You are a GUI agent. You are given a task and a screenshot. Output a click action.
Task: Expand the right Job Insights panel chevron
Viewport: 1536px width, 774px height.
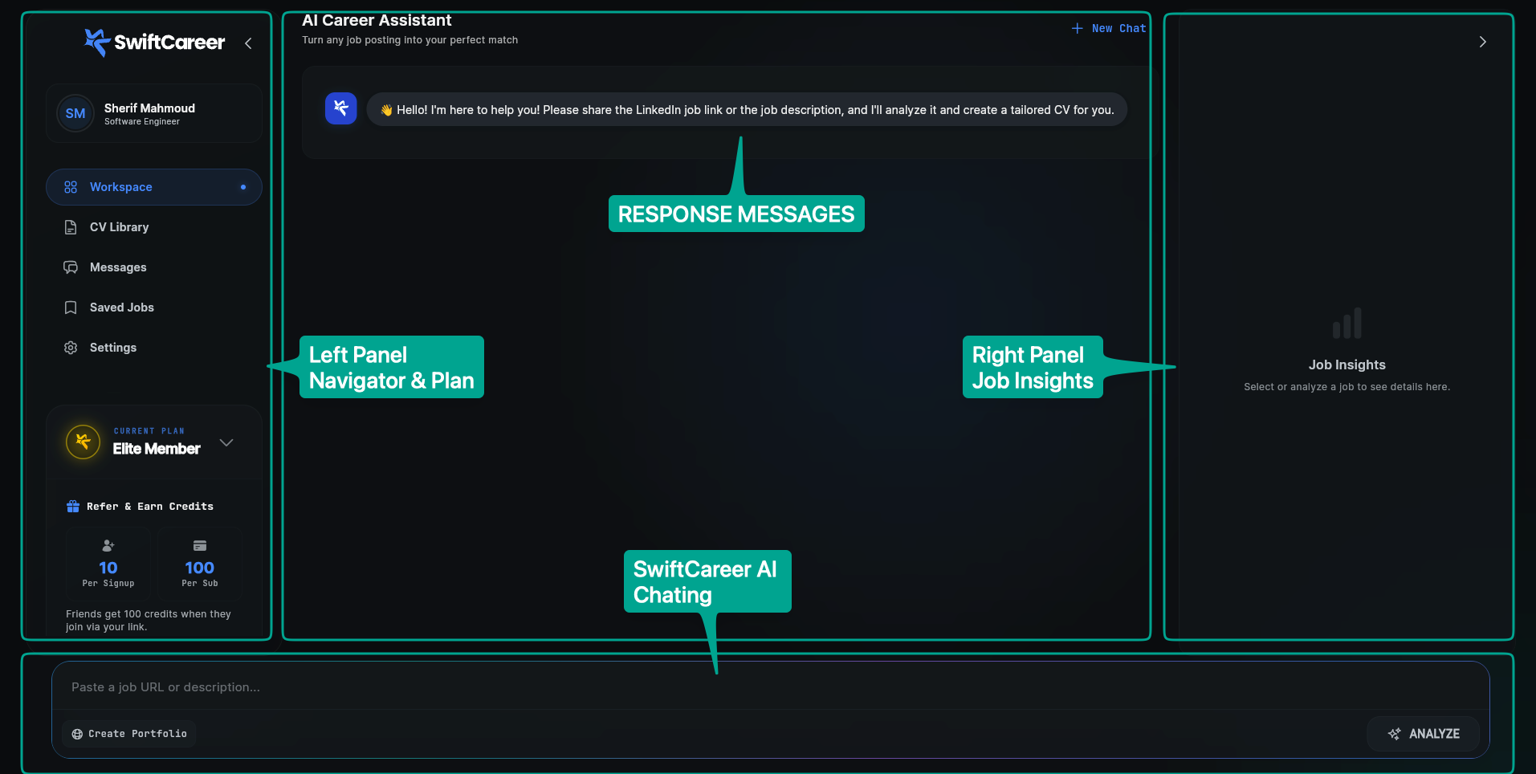point(1482,41)
